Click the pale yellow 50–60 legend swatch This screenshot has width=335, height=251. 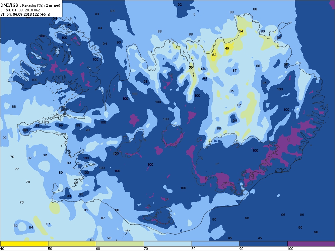tap(72, 244)
